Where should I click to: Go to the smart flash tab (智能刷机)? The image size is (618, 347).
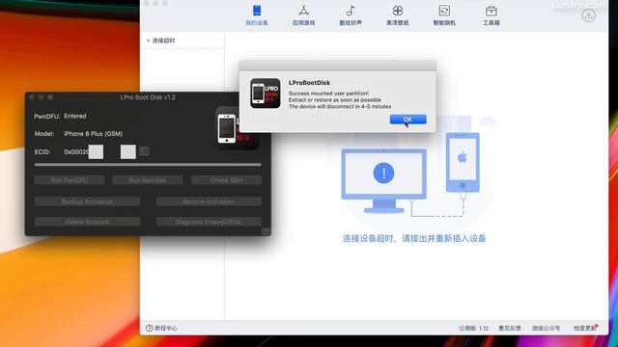(444, 15)
